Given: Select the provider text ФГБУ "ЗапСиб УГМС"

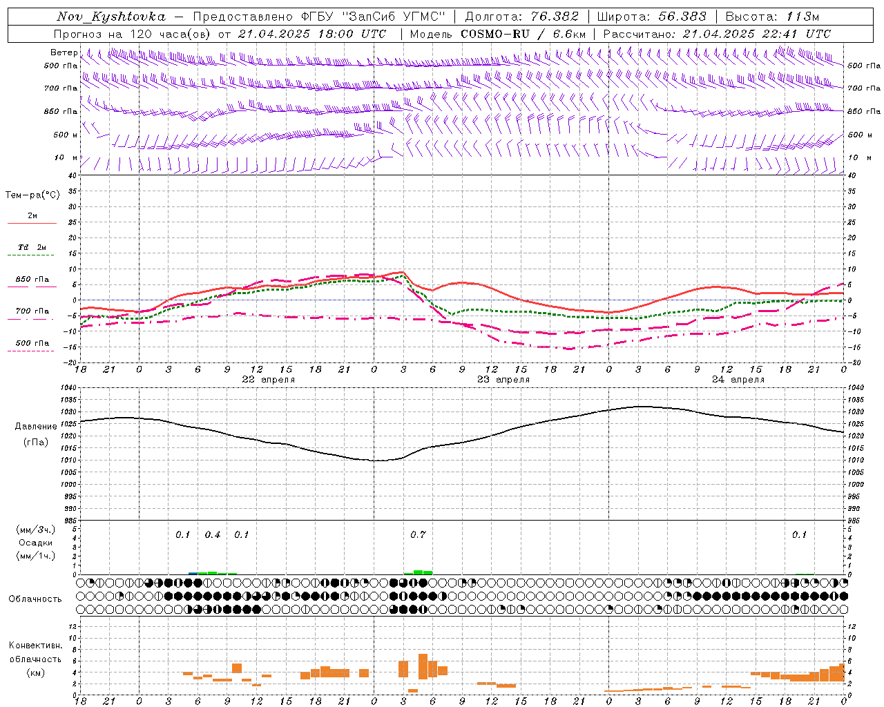Looking at the screenshot, I should pos(374,17).
